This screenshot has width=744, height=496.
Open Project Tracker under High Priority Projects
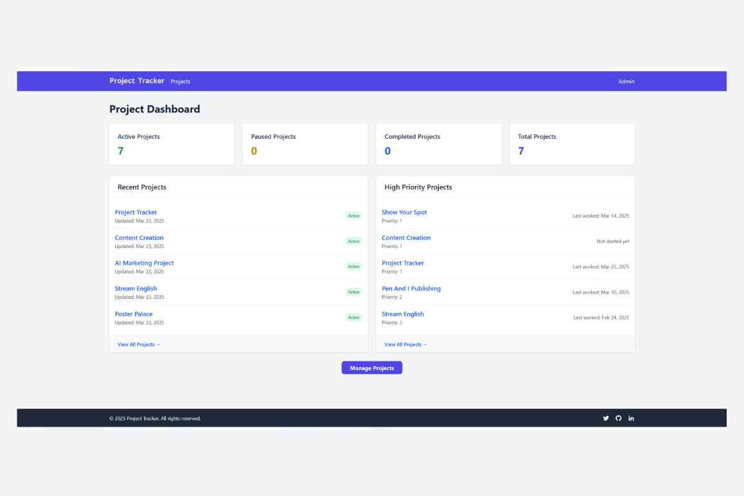click(402, 263)
